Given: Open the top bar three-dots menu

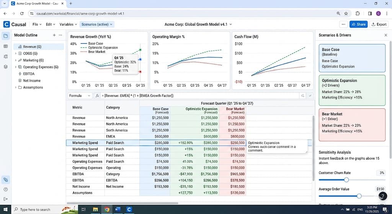Looking at the screenshot, I should (343, 24).
